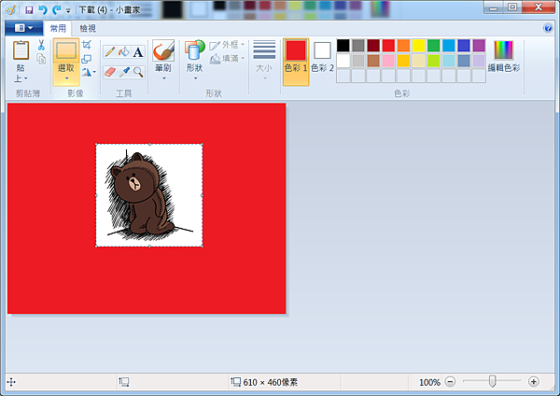Screen dimensions: 560x396
Task: Open the Outline (外框) dropdown
Action: click(x=227, y=45)
